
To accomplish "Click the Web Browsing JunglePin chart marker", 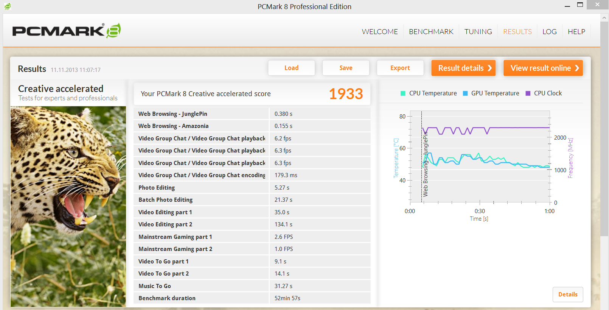I will tap(426, 164).
